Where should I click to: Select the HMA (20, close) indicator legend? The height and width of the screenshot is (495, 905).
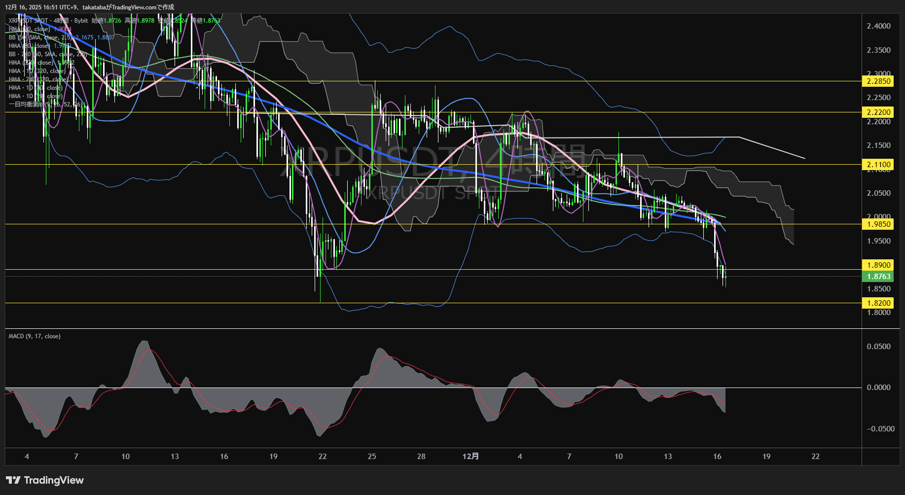(x=30, y=29)
